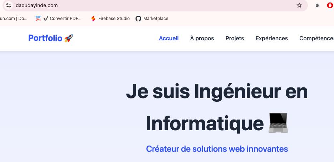Click the GitHub logo of Marketplace bookmark
Viewport: 334px width, 162px height.
[138, 19]
